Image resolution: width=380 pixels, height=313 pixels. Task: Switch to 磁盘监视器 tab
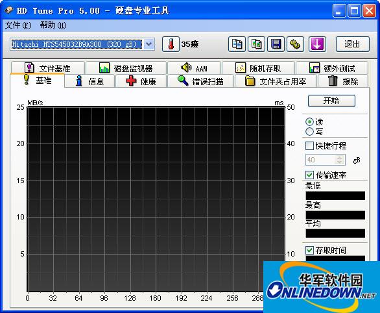click(126, 68)
